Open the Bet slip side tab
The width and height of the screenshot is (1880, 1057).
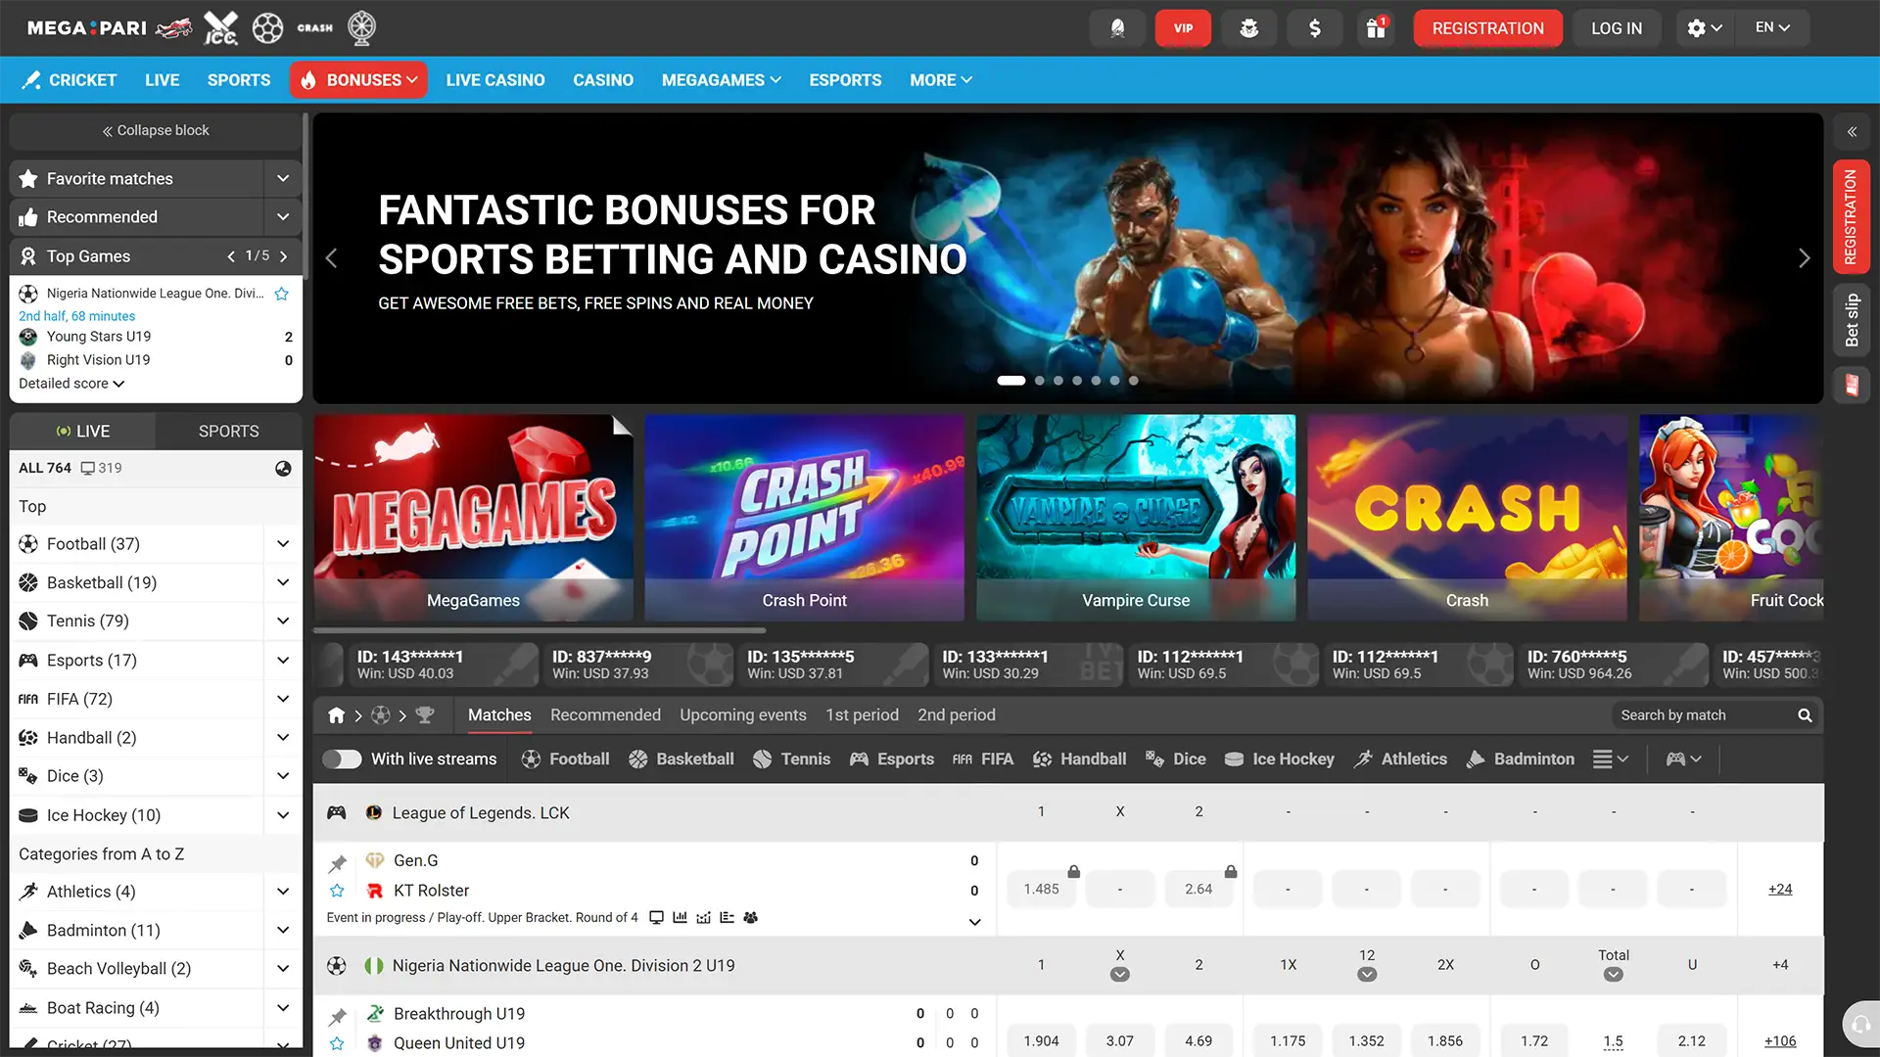click(x=1852, y=320)
